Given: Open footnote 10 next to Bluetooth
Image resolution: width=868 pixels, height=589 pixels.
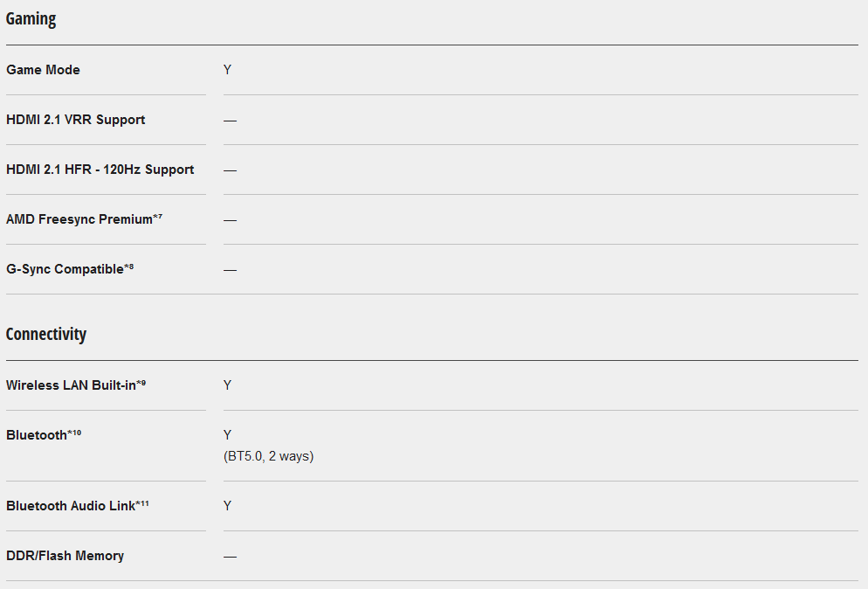Looking at the screenshot, I should click(x=74, y=433).
